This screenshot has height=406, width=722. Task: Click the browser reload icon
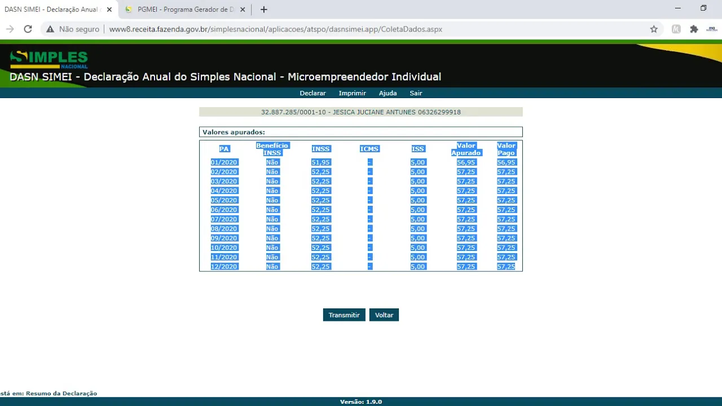pyautogui.click(x=28, y=29)
